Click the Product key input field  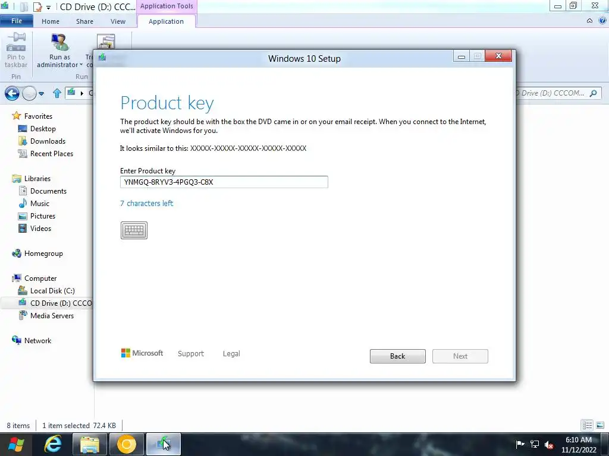click(224, 182)
